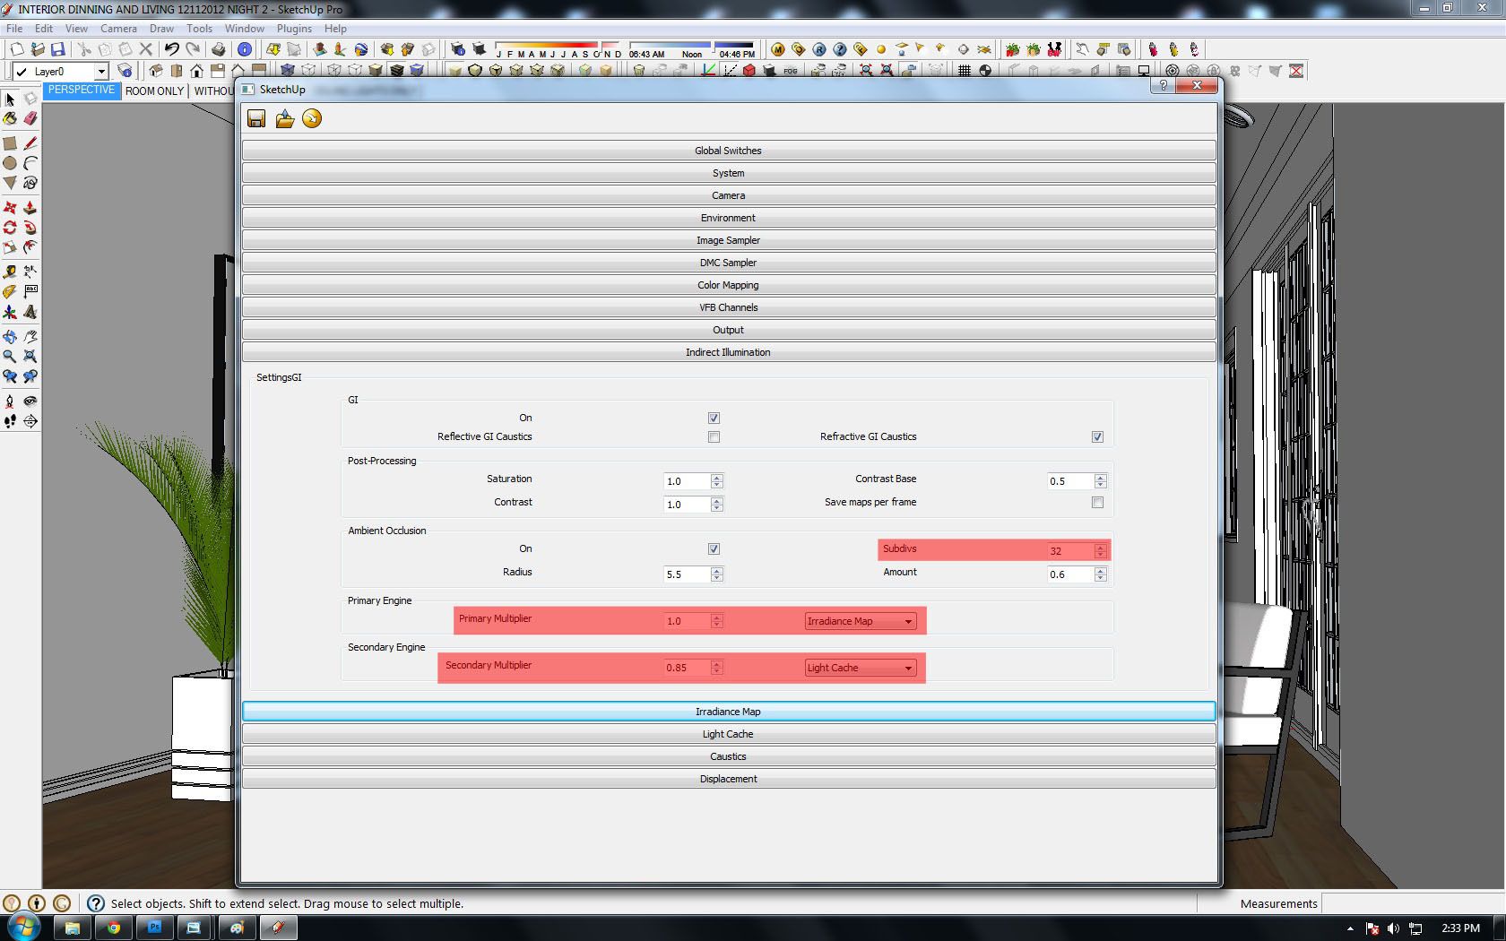The width and height of the screenshot is (1506, 941).
Task: Activate the Push/Pull tool
Action: [x=30, y=208]
